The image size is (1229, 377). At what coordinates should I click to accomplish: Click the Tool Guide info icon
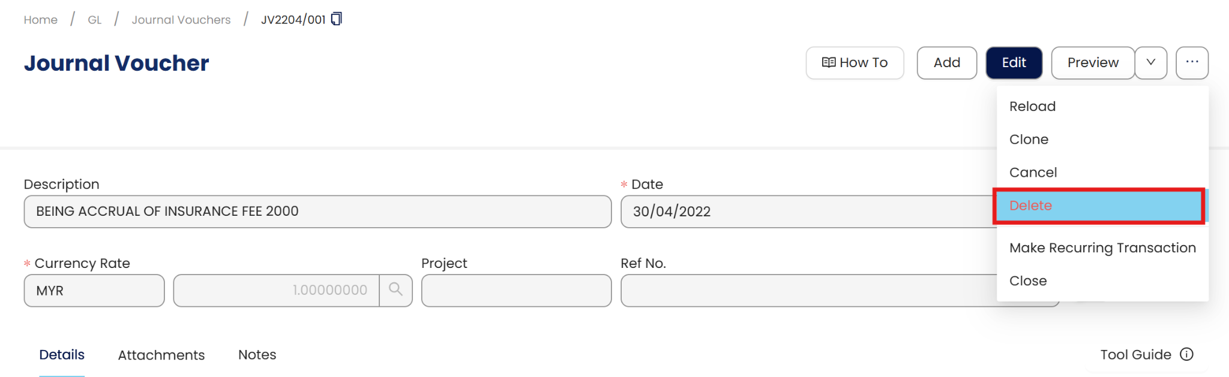(1186, 354)
